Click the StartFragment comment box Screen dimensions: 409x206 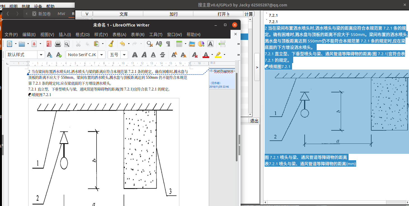[x=222, y=78]
